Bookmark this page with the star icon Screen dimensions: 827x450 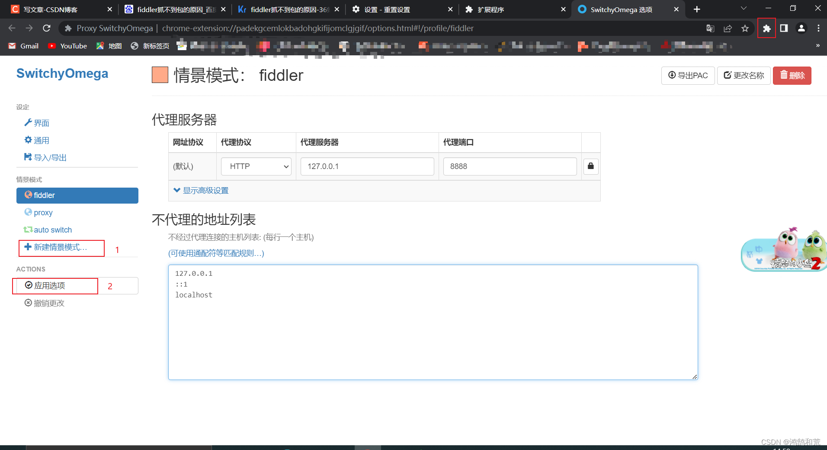(x=745, y=29)
